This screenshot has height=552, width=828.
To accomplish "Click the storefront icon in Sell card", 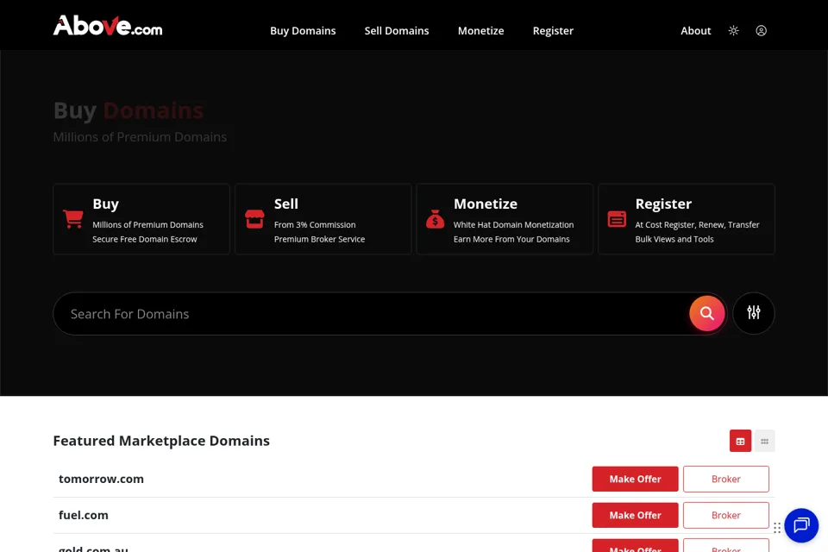I will tap(254, 219).
